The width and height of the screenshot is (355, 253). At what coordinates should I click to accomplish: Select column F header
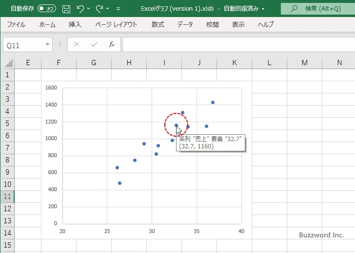coord(59,63)
